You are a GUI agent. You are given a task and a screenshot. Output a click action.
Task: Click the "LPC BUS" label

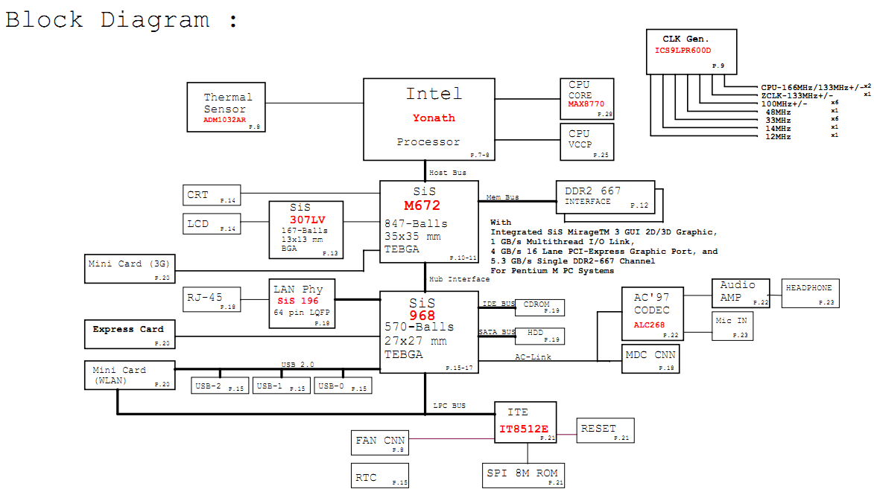449,406
